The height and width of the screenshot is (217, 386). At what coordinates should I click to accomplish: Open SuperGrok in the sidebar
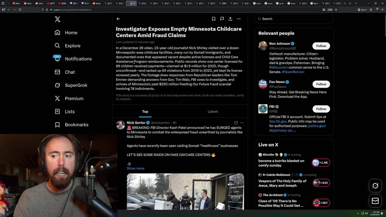coord(71,85)
